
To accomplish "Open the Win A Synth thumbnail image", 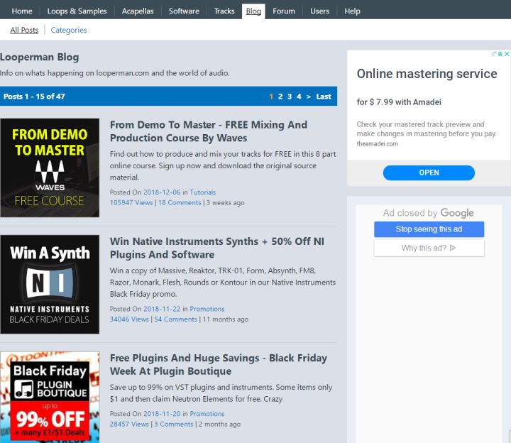I will coord(50,284).
